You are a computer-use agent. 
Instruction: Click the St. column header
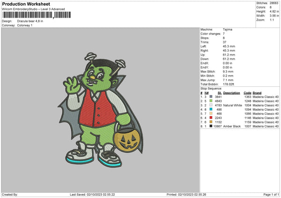219,92
